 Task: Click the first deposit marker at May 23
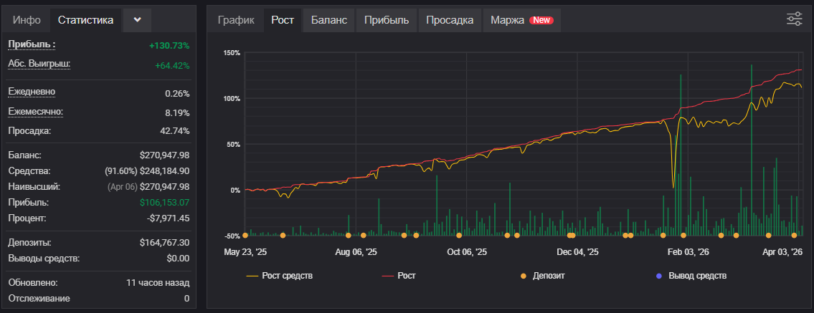(x=245, y=235)
